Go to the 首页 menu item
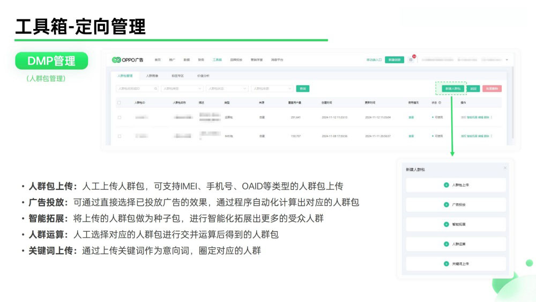536x302 pixels. 158,60
